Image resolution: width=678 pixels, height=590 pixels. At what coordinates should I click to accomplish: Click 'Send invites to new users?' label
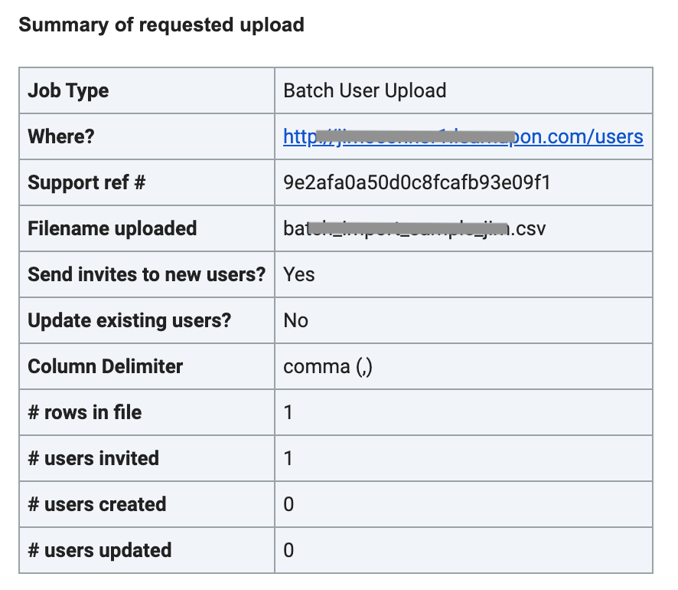point(146,274)
